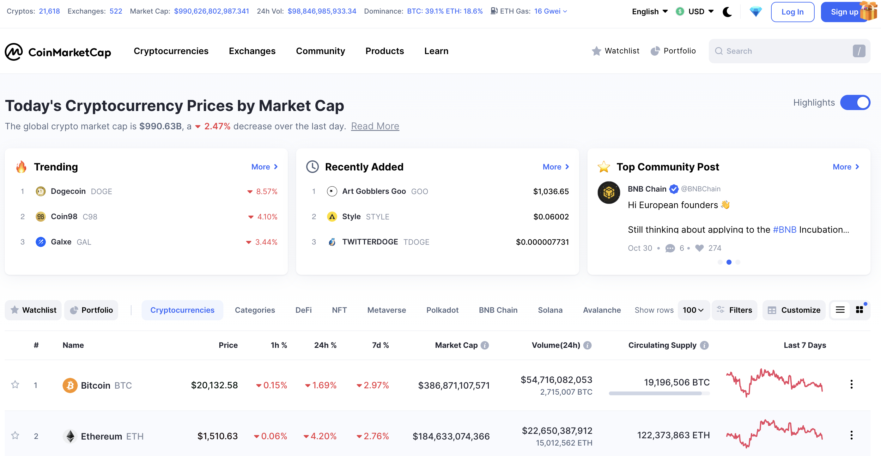This screenshot has height=456, width=881.
Task: Click the search slash shortcut icon
Action: (x=859, y=51)
